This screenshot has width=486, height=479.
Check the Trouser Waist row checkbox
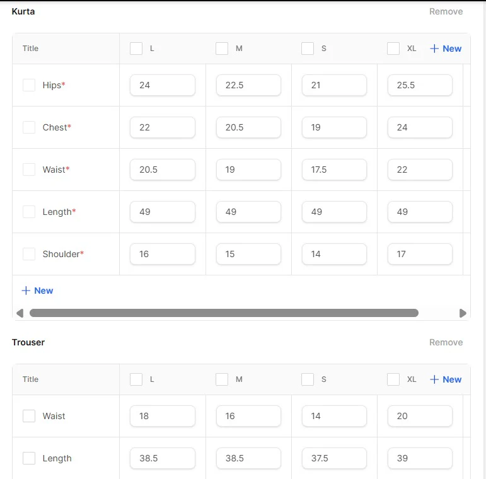coord(29,416)
